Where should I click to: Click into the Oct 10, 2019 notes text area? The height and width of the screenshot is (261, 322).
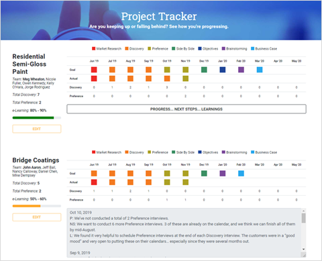[184, 233]
